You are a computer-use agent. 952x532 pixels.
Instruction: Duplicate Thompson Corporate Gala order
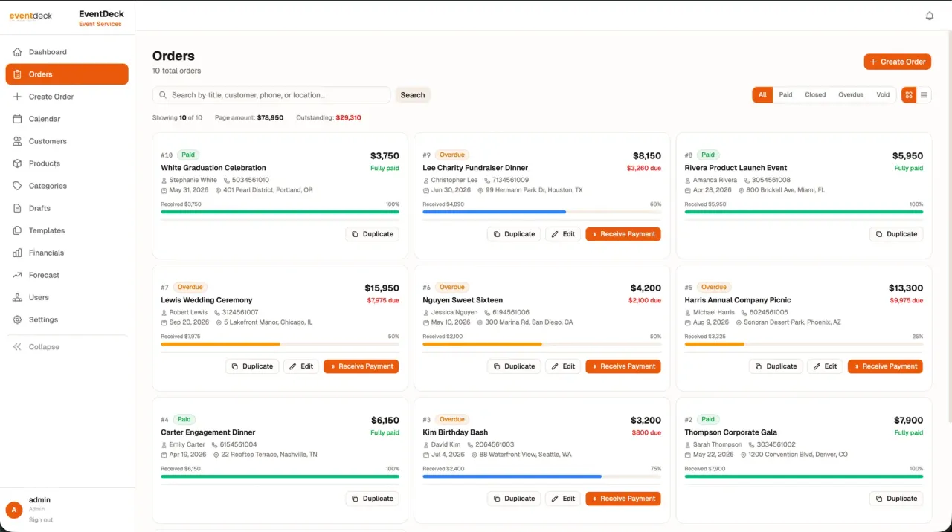tap(896, 499)
